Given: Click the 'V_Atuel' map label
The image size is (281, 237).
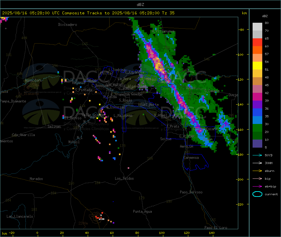Looking at the screenshot, I should coord(160,115).
